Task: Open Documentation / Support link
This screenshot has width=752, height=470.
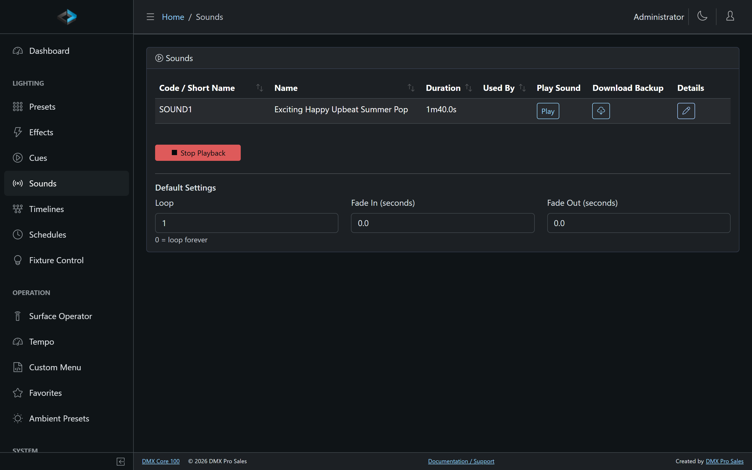Action: 461,461
